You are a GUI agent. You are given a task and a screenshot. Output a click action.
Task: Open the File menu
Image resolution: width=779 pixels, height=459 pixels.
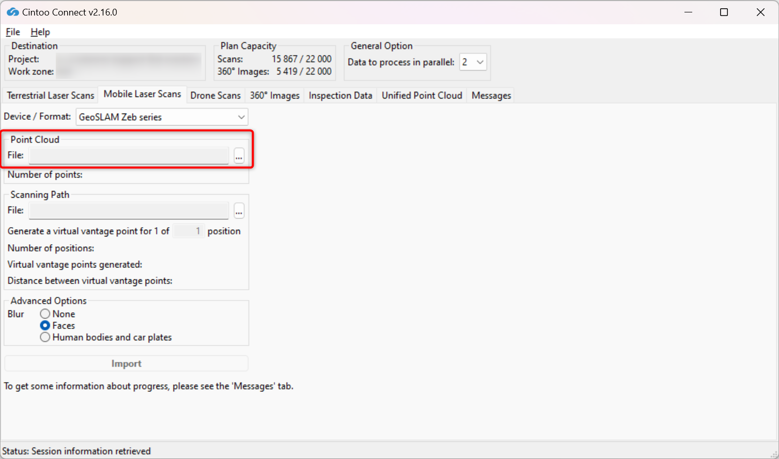click(x=13, y=32)
